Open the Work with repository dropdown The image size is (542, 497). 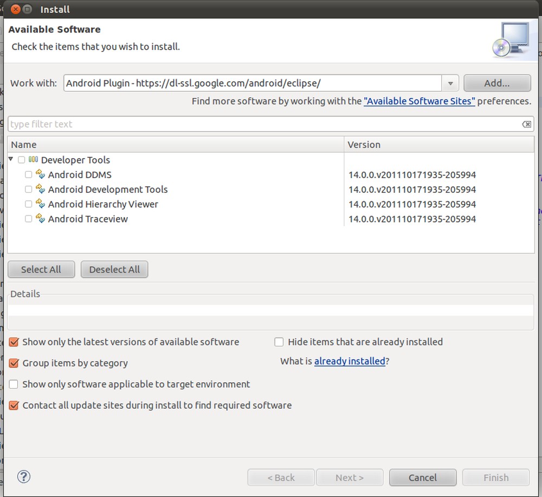tap(450, 83)
